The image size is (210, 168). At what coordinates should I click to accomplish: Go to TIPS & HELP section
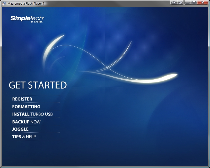[24, 136]
